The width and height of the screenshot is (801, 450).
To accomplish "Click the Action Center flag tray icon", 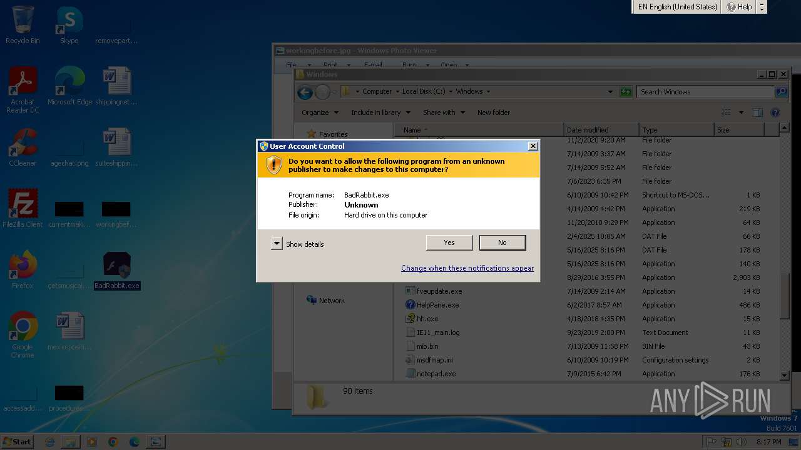I will pyautogui.click(x=711, y=442).
